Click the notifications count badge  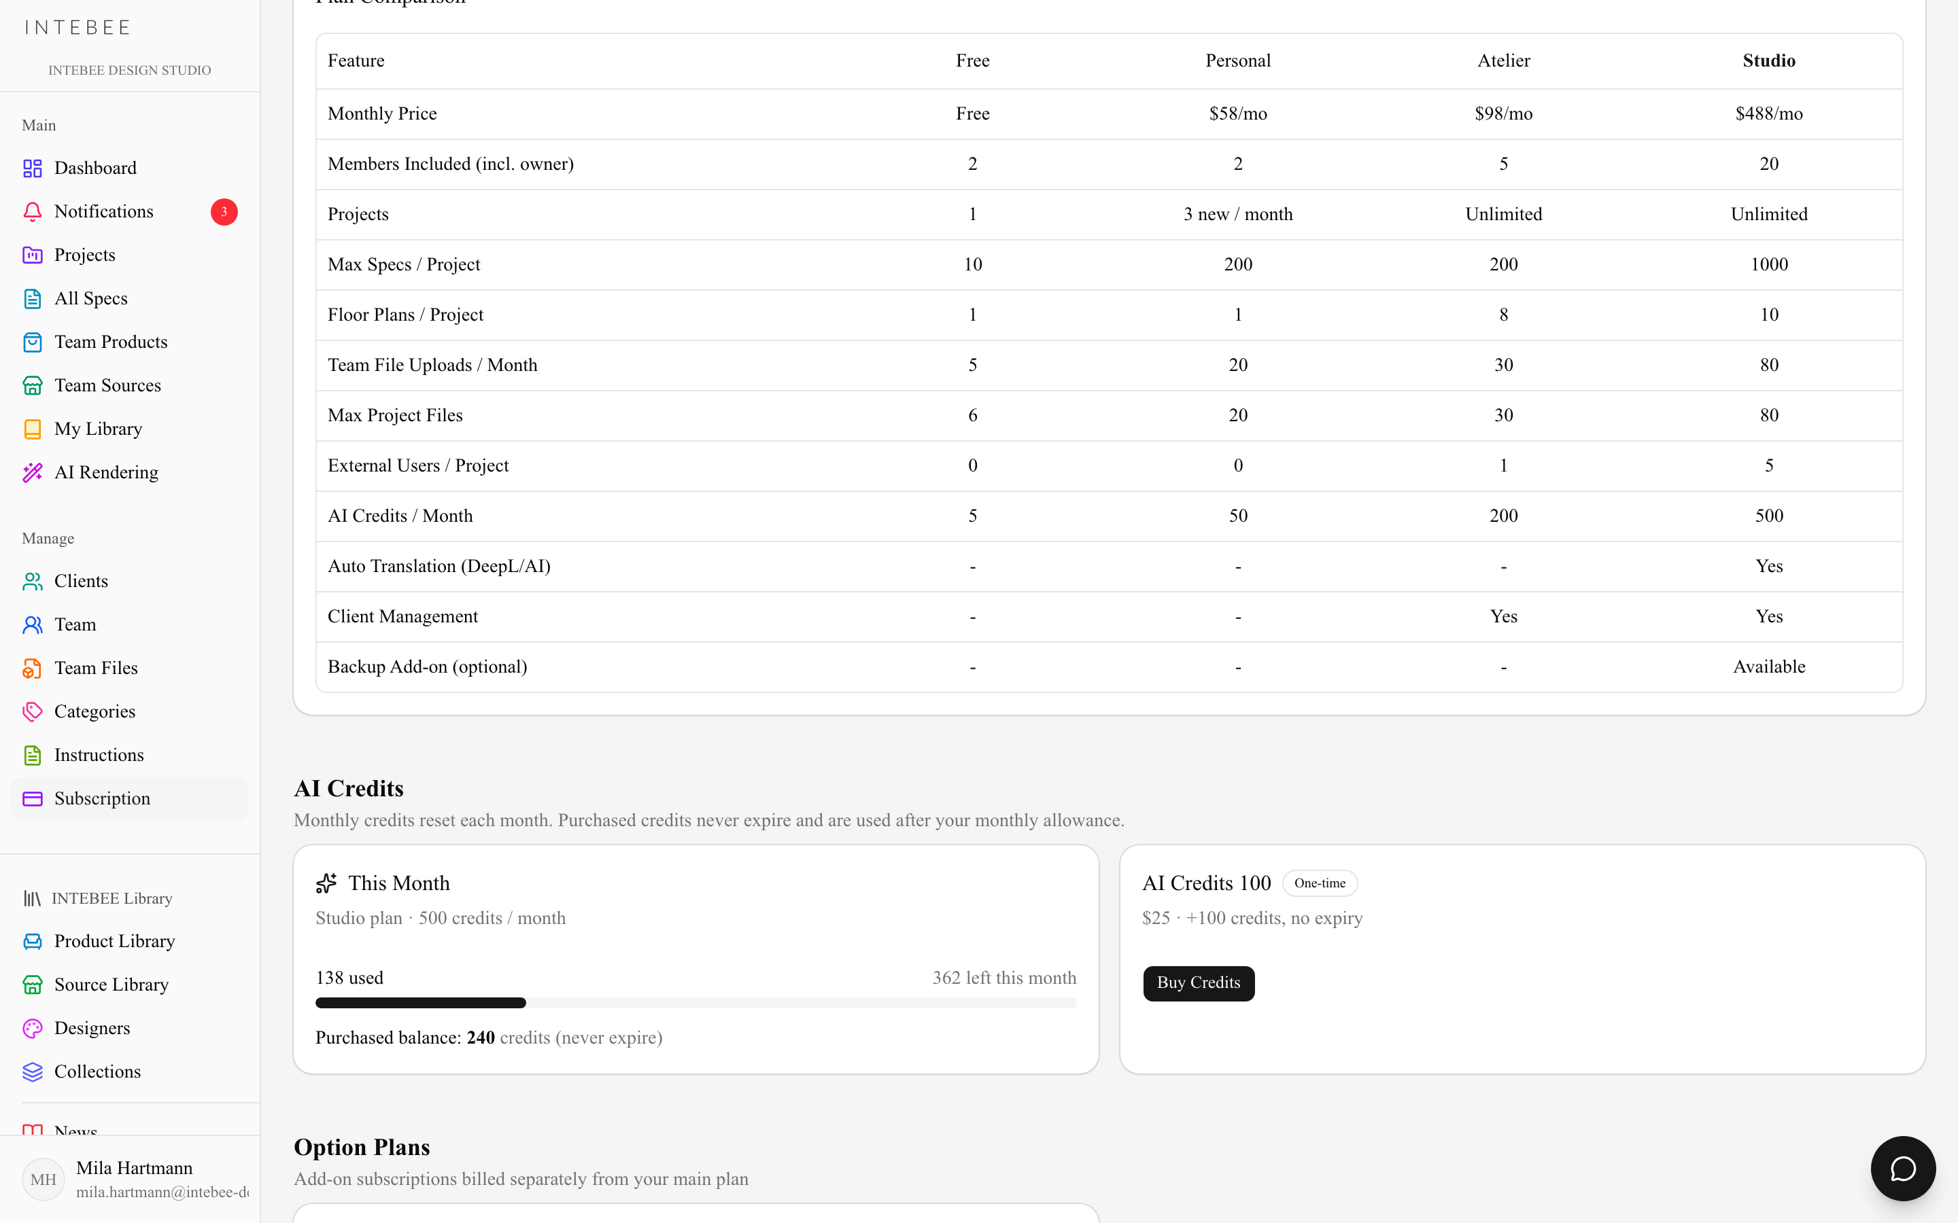tap(224, 212)
